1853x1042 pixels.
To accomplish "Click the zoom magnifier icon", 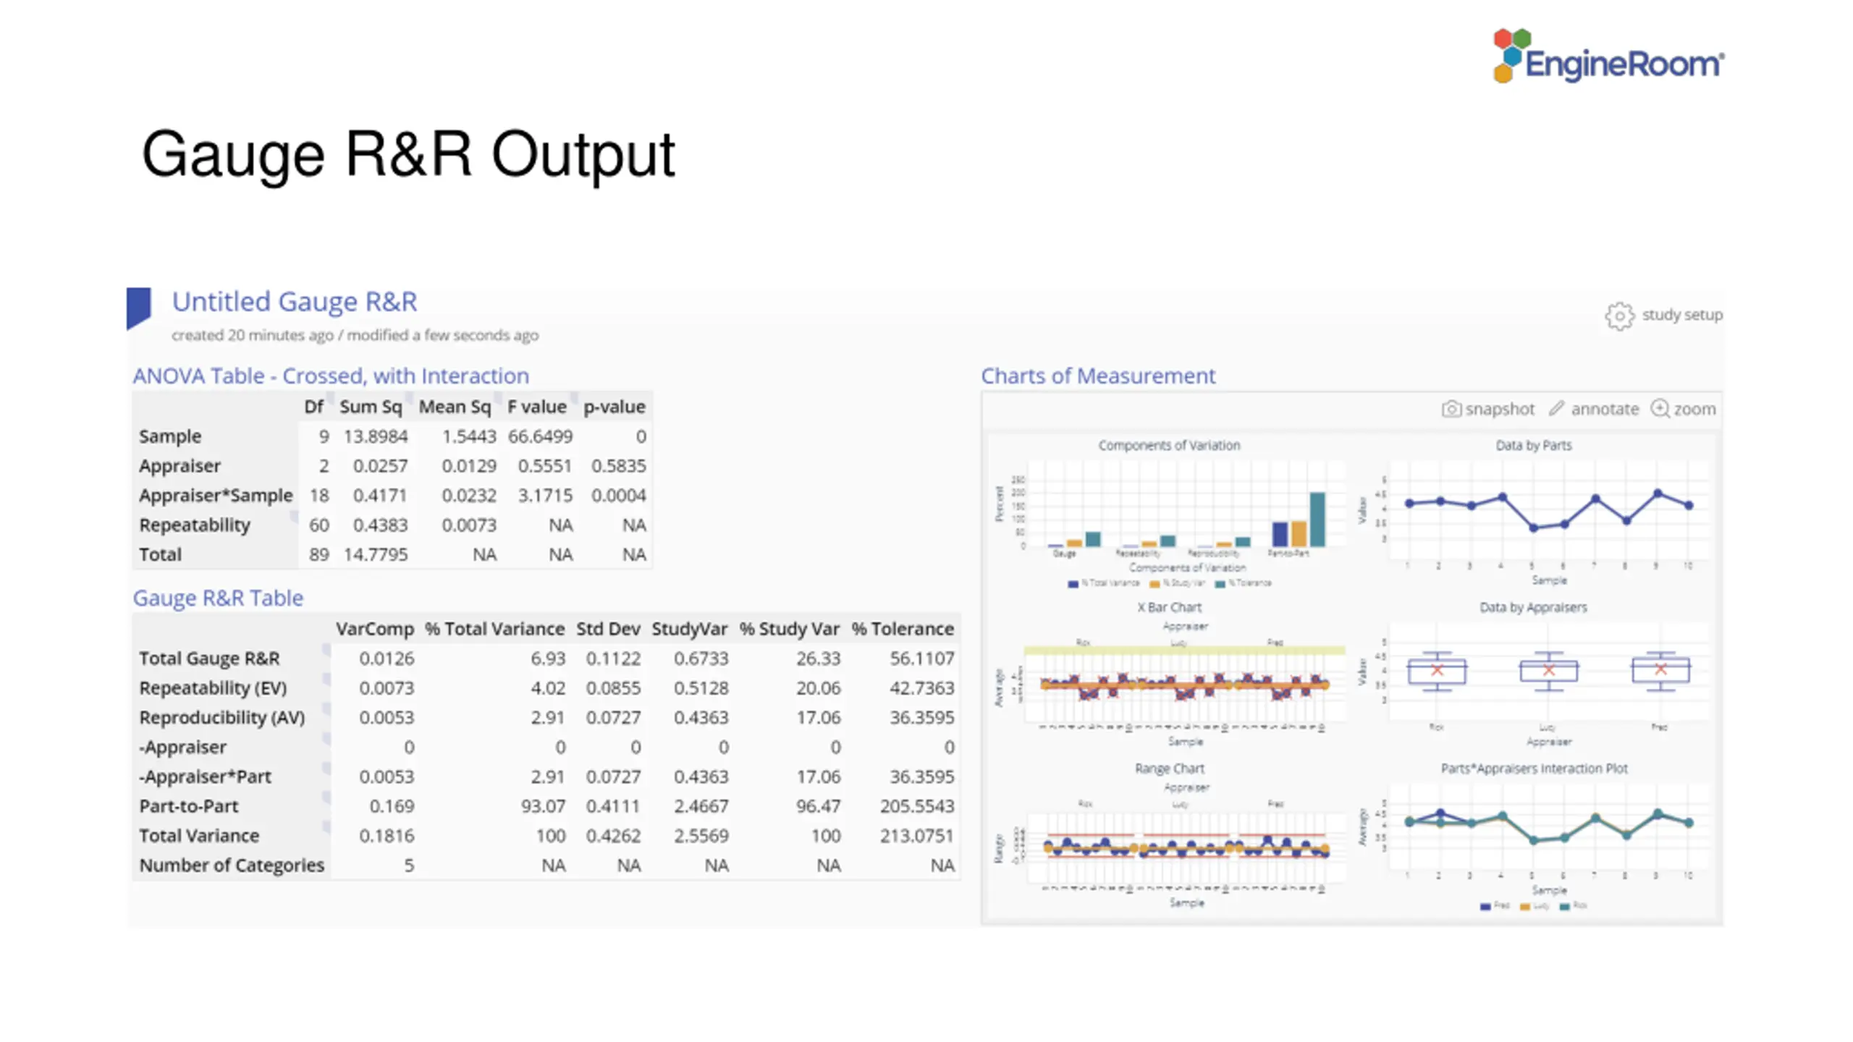I will click(1660, 408).
